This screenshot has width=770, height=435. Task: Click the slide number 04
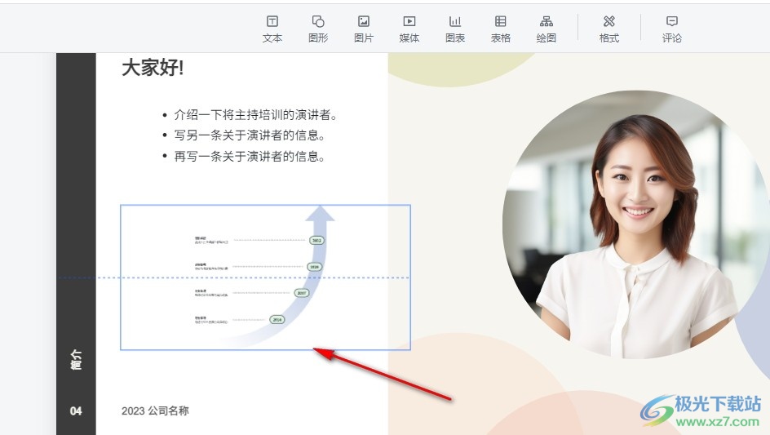[76, 411]
